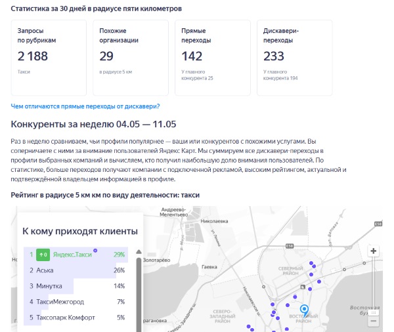This screenshot has width=394, height=332.
Task: Select Аська competitor row
Action: (76, 270)
